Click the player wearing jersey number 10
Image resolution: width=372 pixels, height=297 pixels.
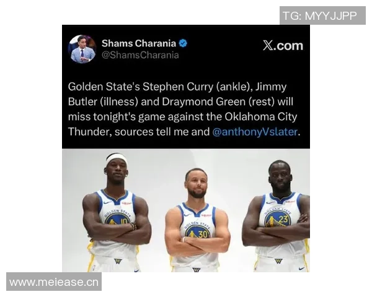pyautogui.click(x=117, y=213)
